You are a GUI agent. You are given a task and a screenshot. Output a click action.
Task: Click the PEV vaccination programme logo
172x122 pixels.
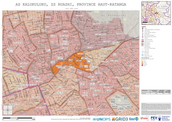160,118
